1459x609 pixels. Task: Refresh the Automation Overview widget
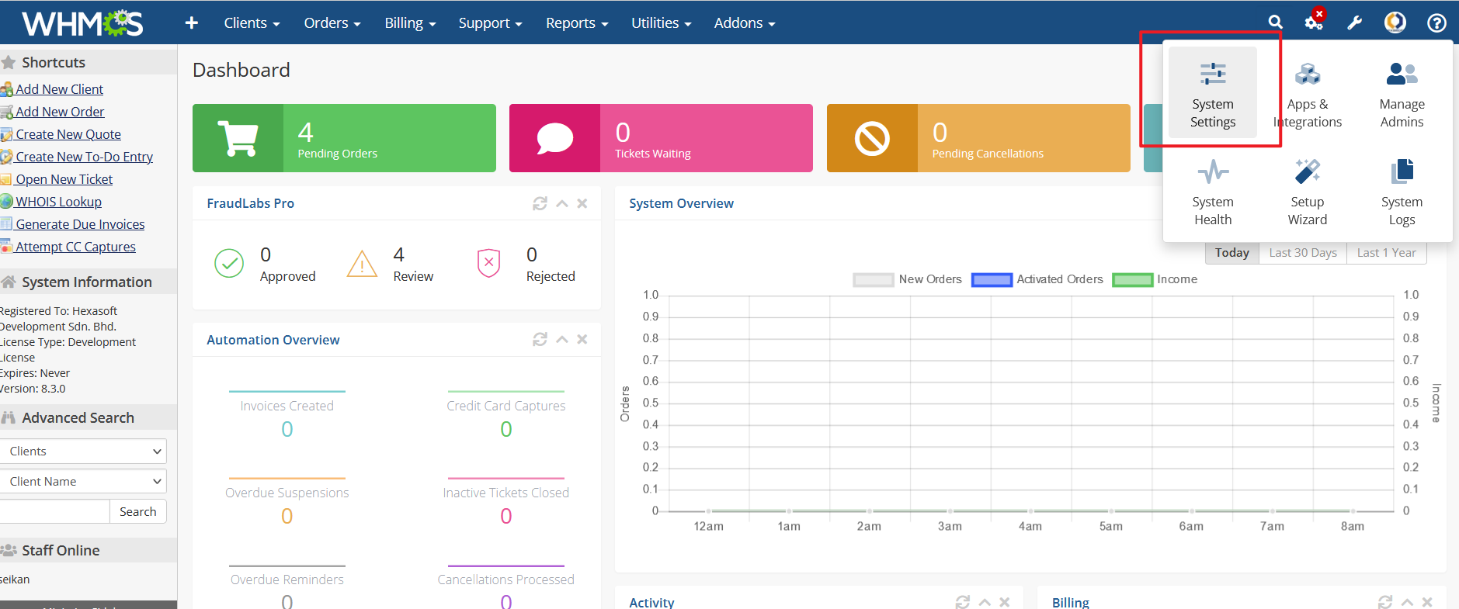pos(540,340)
